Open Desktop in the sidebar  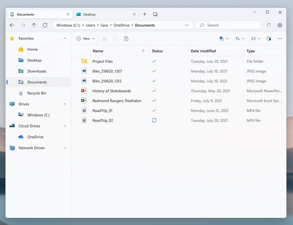pyautogui.click(x=38, y=60)
